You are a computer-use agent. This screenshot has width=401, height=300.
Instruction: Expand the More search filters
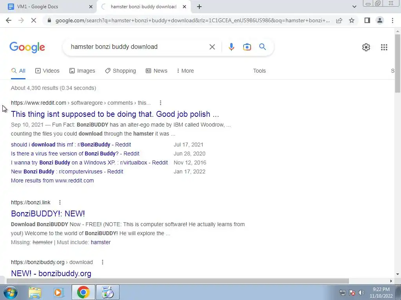(x=185, y=71)
